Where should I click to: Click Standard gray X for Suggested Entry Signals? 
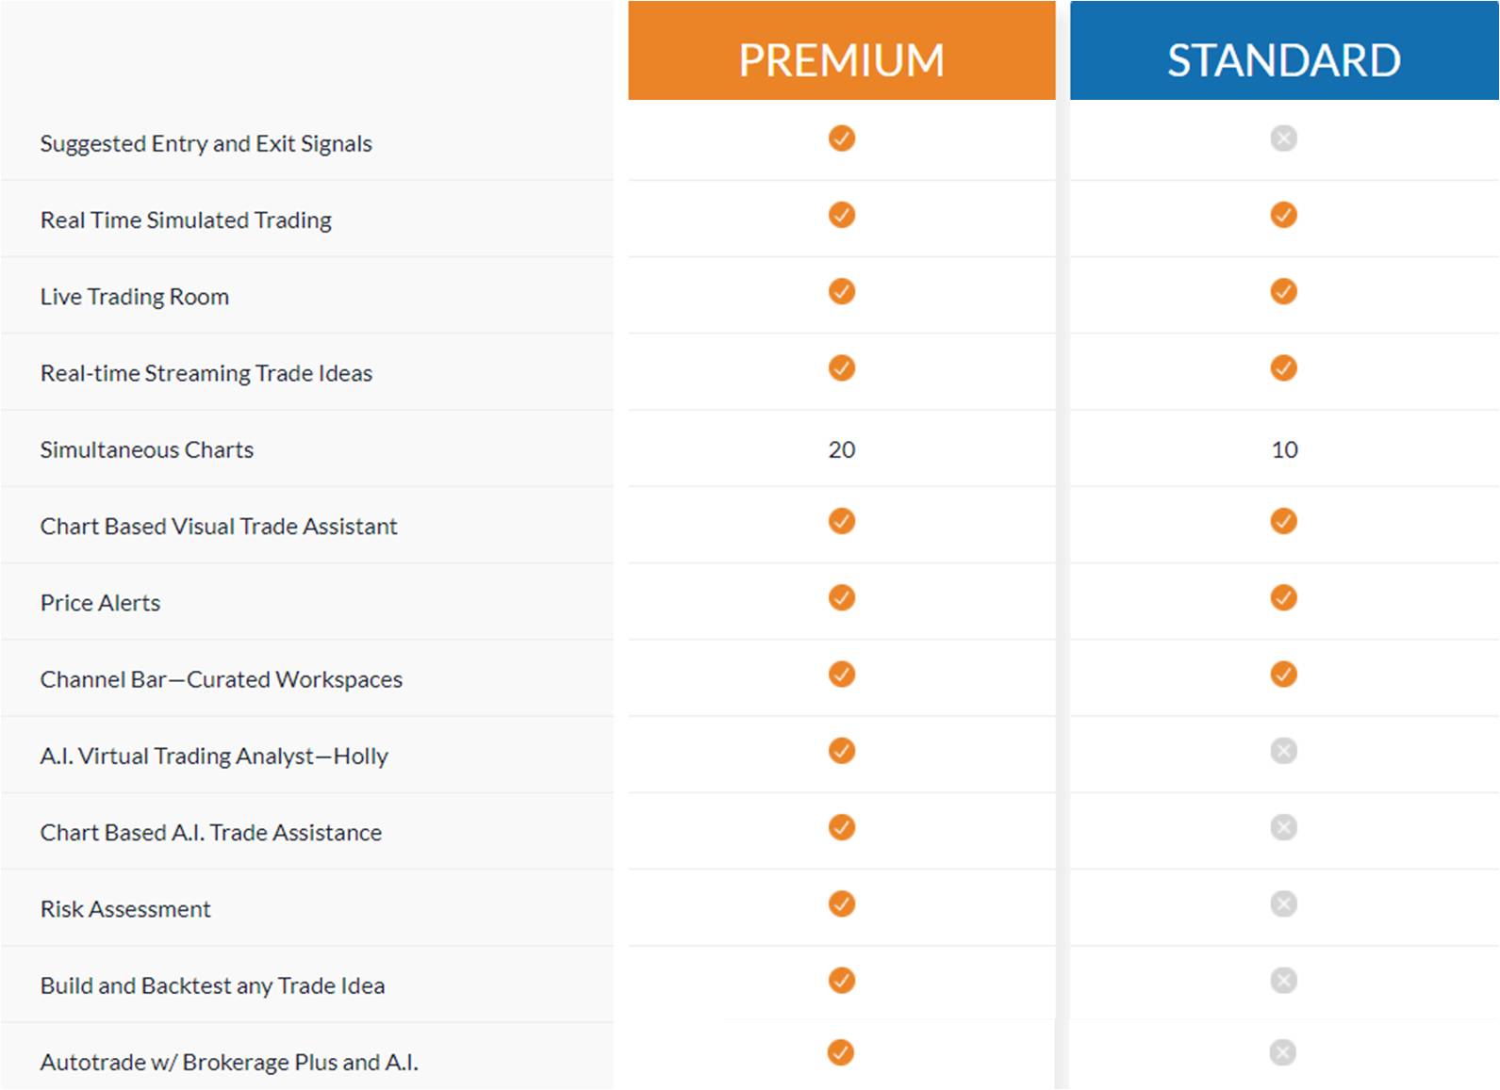pyautogui.click(x=1283, y=138)
